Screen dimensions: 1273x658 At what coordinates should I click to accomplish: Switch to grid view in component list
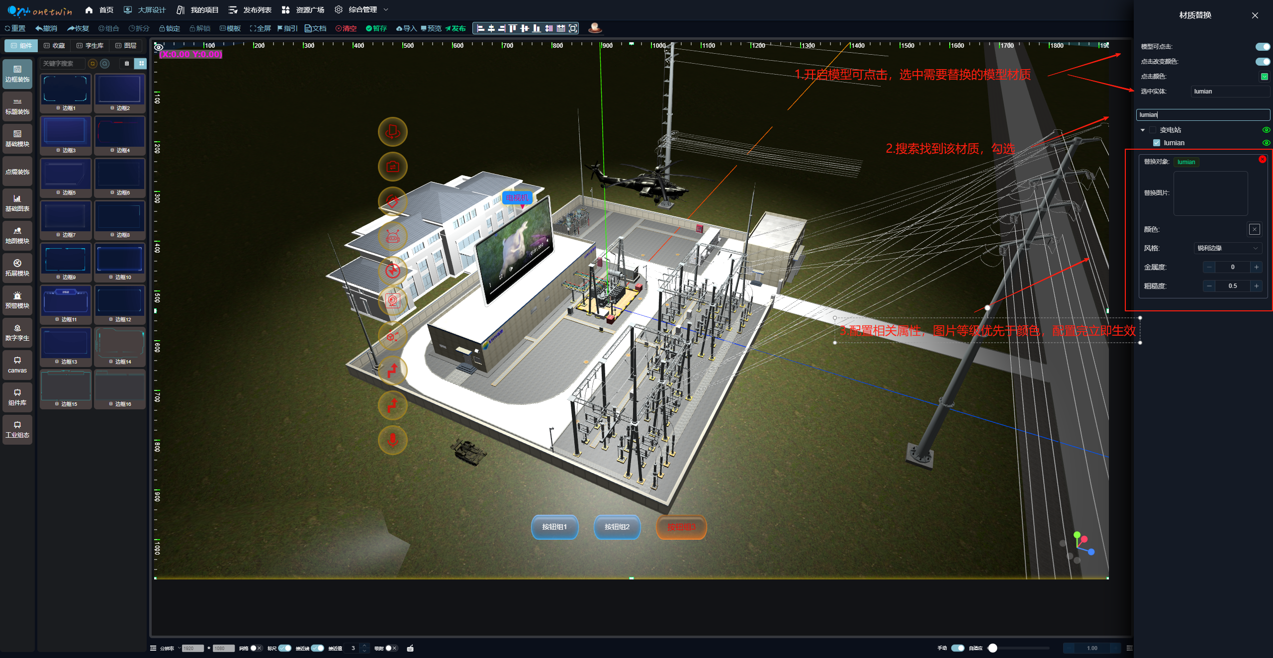click(x=141, y=64)
